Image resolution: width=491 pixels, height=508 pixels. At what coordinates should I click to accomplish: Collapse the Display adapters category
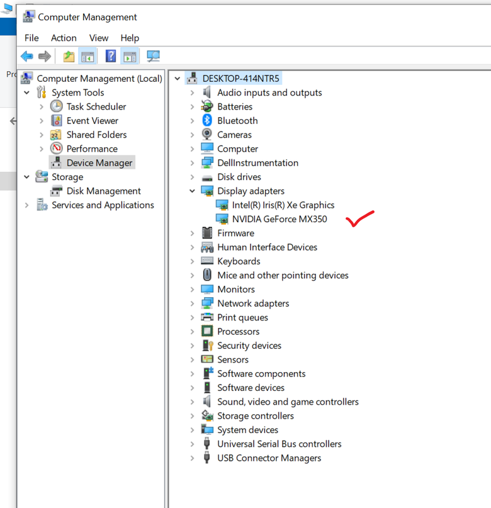pos(192,191)
